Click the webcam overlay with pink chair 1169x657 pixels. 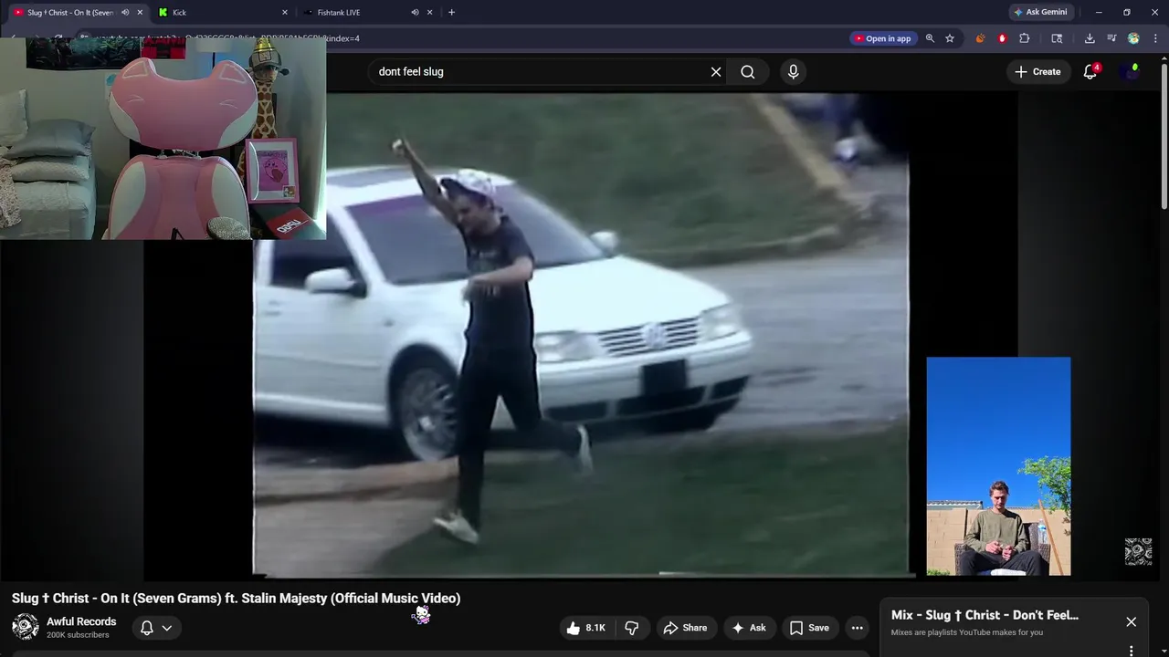coord(163,139)
